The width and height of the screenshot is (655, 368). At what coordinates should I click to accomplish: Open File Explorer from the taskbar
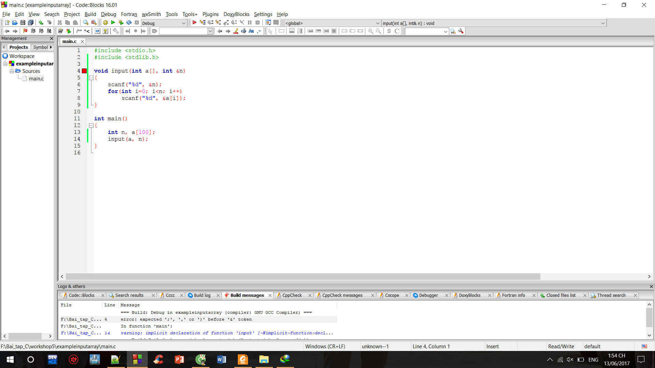coord(264,359)
